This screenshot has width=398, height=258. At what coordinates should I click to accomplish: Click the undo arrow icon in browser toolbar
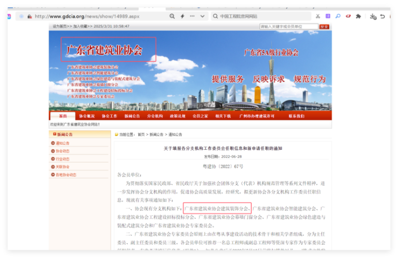[383, 16]
